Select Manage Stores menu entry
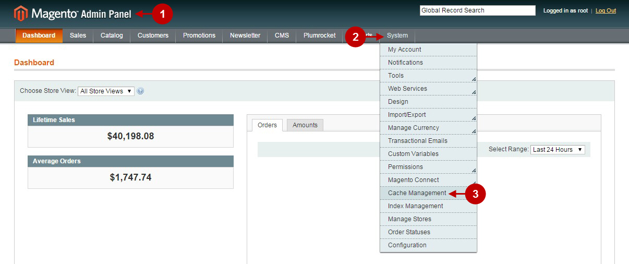The width and height of the screenshot is (629, 264). tap(409, 219)
